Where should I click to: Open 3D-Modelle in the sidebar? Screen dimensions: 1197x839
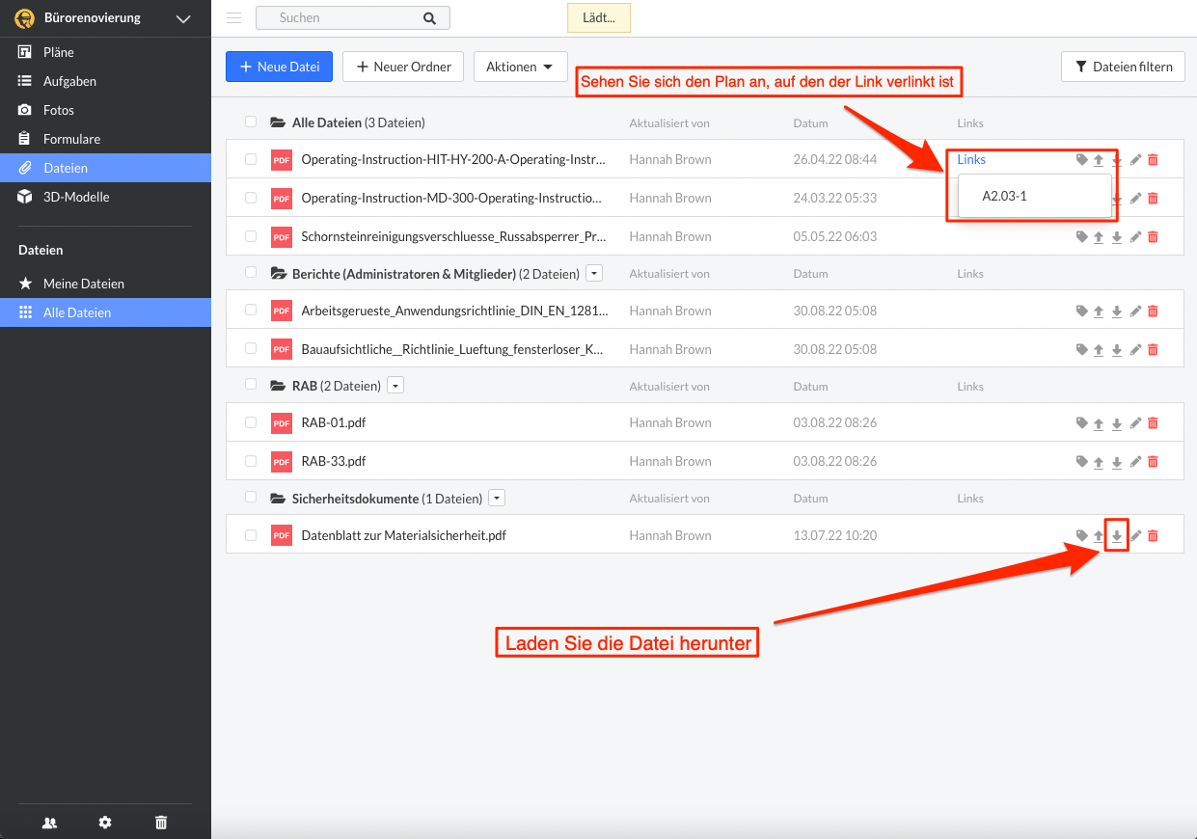click(x=76, y=197)
